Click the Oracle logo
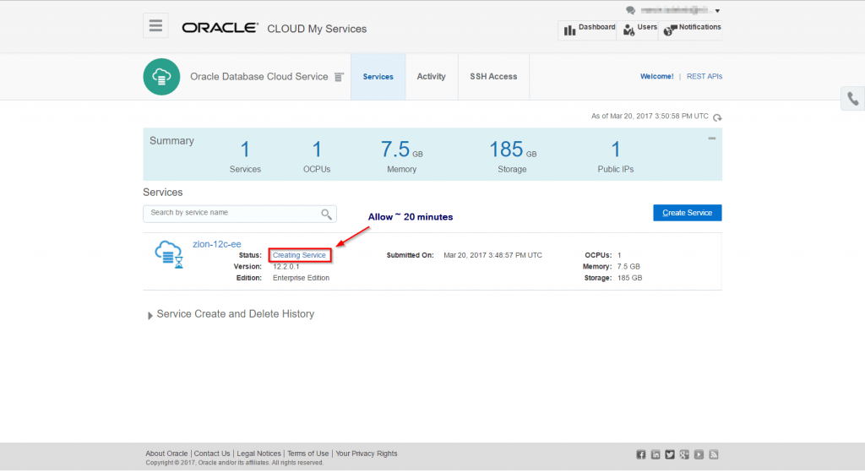 pos(220,28)
